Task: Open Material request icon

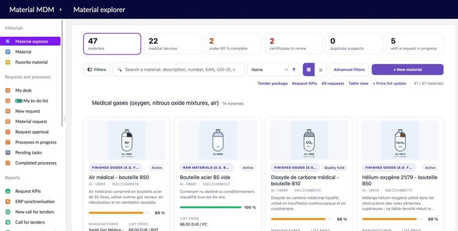Action: [x=8, y=122]
